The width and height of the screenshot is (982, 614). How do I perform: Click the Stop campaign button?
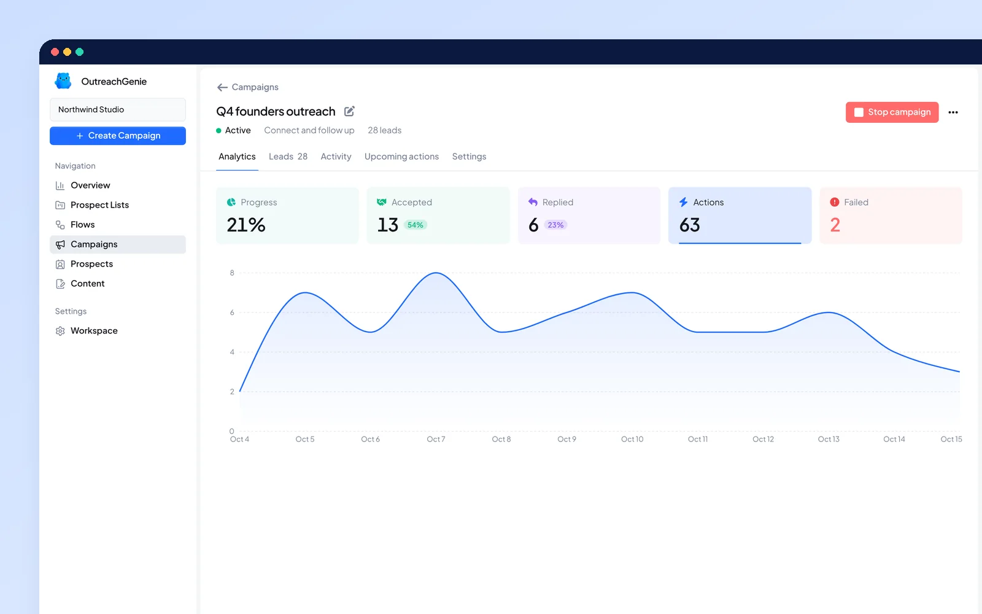click(892, 112)
